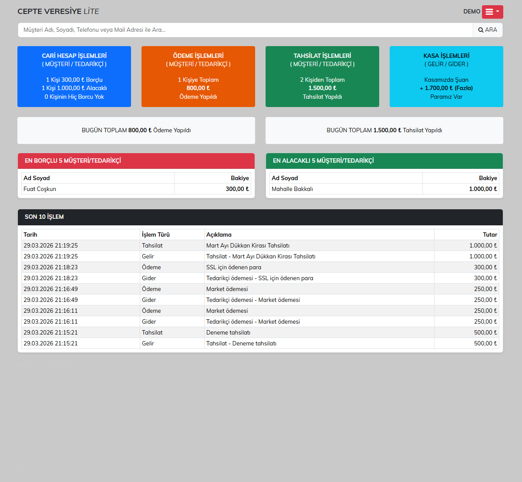Click the Cepte Veresiye Lite logo title
522x482 pixels.
point(58,11)
